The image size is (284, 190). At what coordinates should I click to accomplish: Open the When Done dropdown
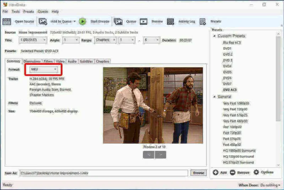pos(270,185)
